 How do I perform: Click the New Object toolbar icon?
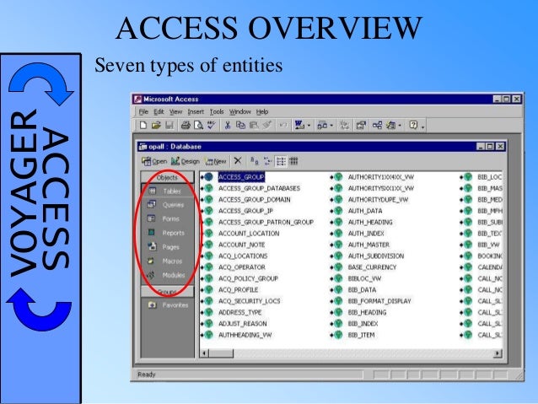[391, 126]
